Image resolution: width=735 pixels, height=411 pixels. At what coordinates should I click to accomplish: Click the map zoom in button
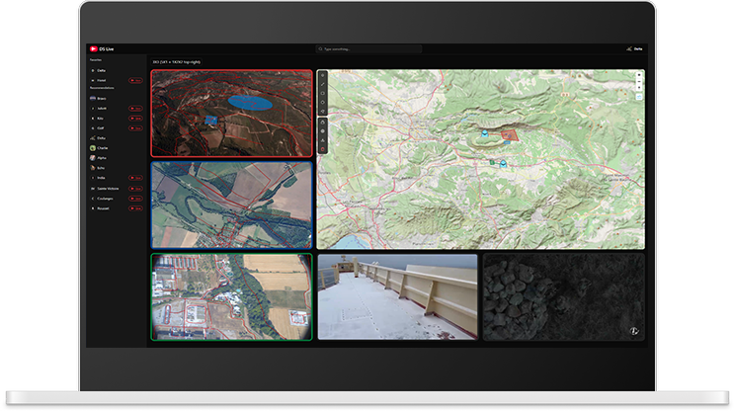(x=639, y=75)
